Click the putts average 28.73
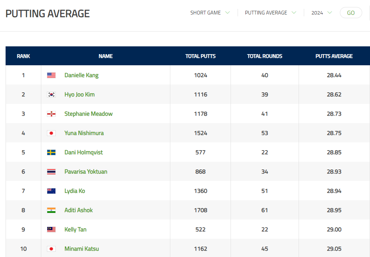 coord(334,114)
